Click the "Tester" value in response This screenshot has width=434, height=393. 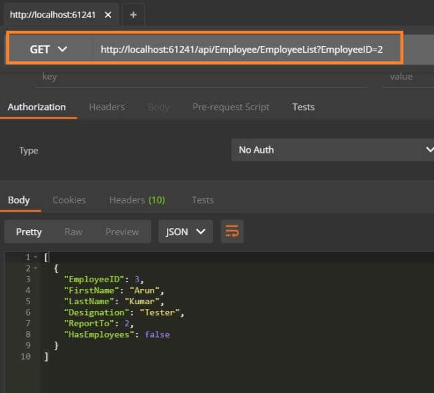pyautogui.click(x=160, y=312)
